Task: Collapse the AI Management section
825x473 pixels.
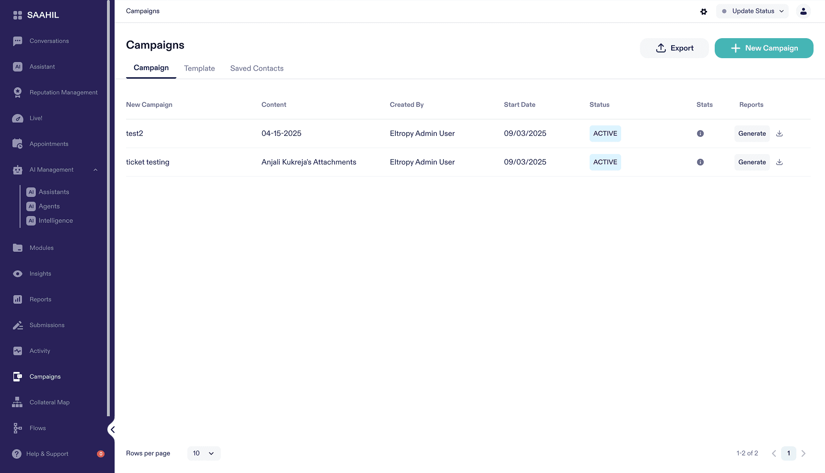Action: pos(95,170)
